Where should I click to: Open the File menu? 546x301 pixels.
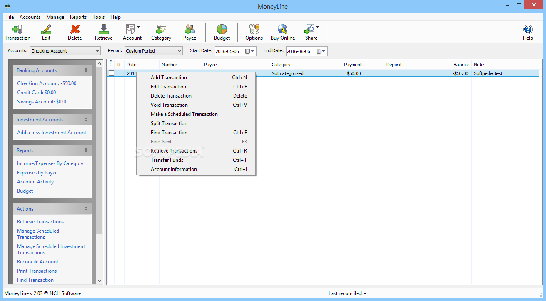[10, 17]
